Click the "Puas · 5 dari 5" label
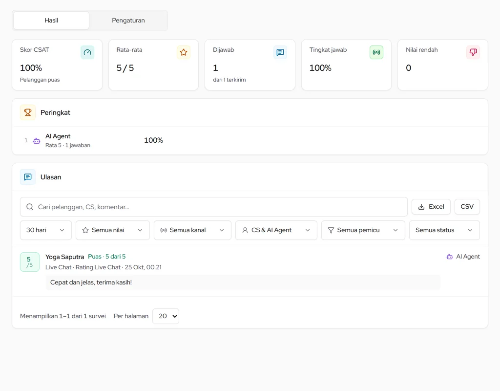This screenshot has width=500, height=391. [x=107, y=257]
